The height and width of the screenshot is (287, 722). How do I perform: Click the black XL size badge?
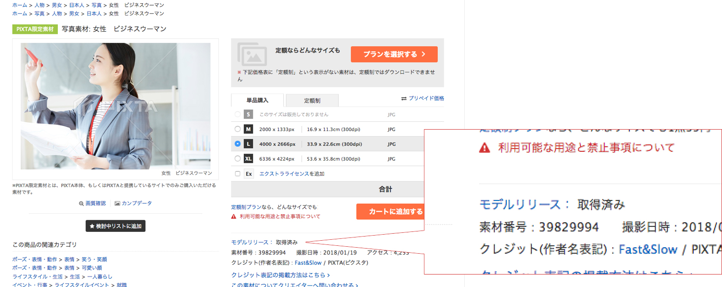click(x=248, y=159)
